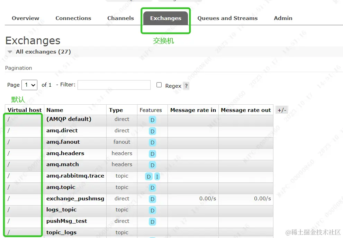343x238 pixels.
Task: Open the amq.direct exchange
Action: coord(62,131)
